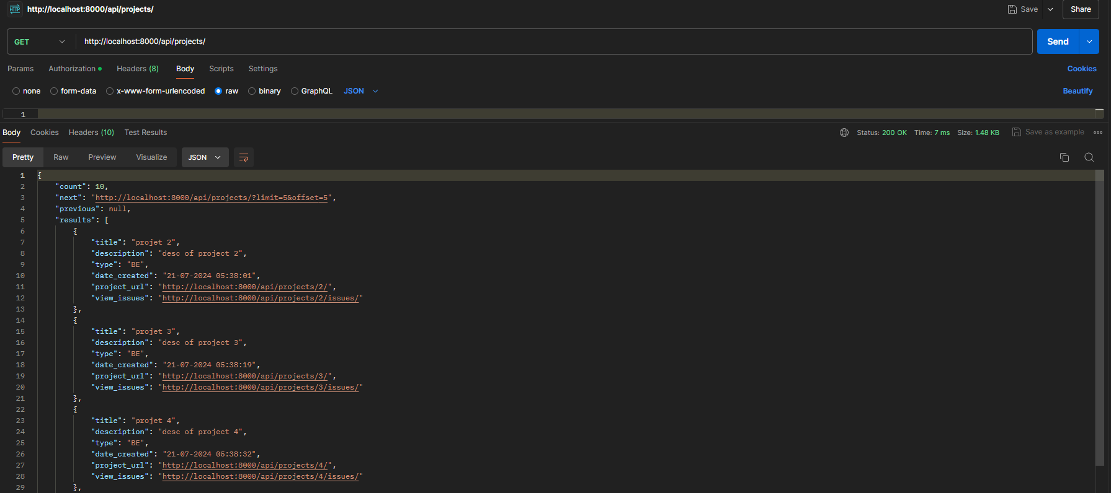
Task: Choose the binary body type
Action: (x=252, y=91)
